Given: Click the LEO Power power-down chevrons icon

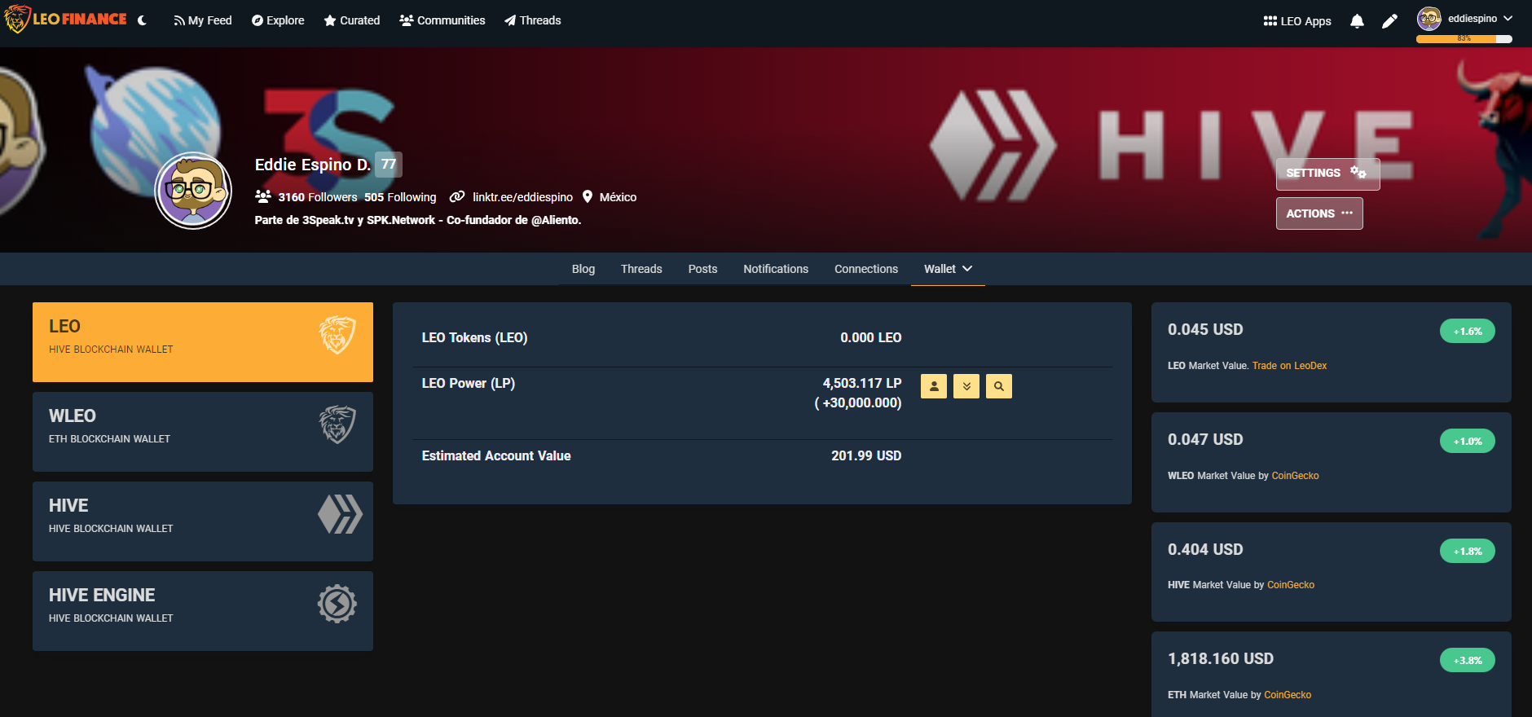Looking at the screenshot, I should pyautogui.click(x=966, y=386).
